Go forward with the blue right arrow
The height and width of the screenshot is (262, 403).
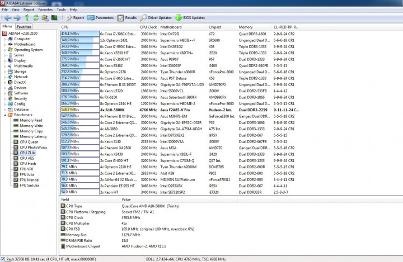(x=17, y=18)
